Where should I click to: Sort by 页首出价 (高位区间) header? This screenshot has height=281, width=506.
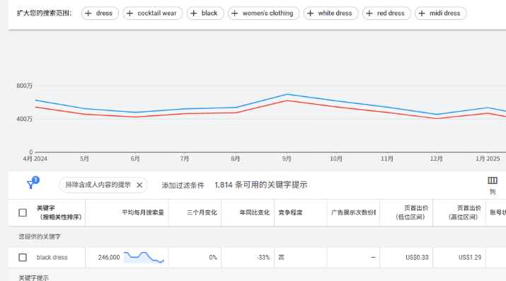tap(464, 212)
